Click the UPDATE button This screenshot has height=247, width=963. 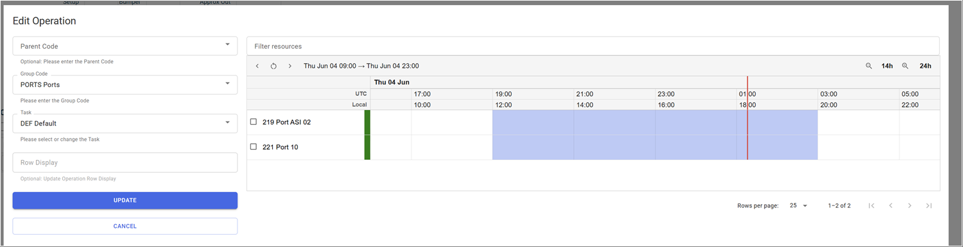tap(125, 200)
